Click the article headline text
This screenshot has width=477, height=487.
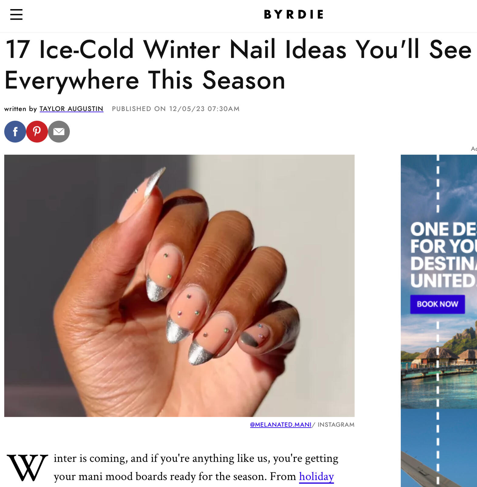tap(238, 65)
